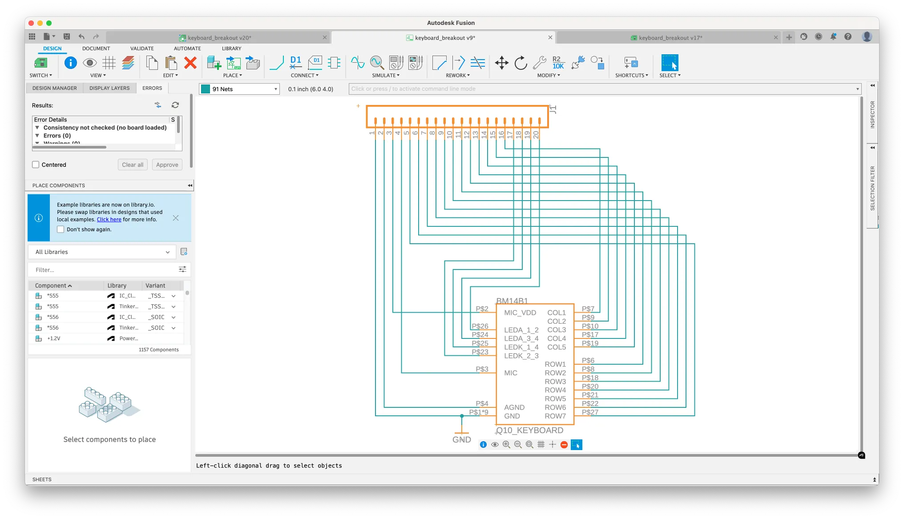The image size is (904, 519).
Task: Check the Don't show again box
Action: click(61, 229)
